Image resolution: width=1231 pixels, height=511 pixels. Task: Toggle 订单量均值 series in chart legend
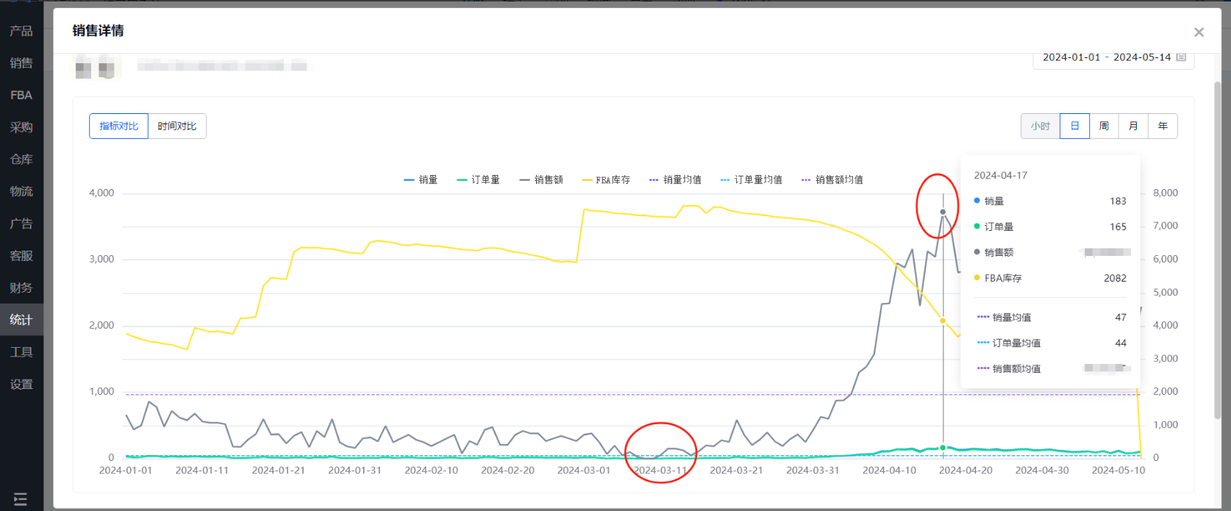coord(751,179)
